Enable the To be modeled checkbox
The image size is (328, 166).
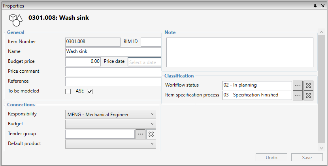[x=68, y=91]
